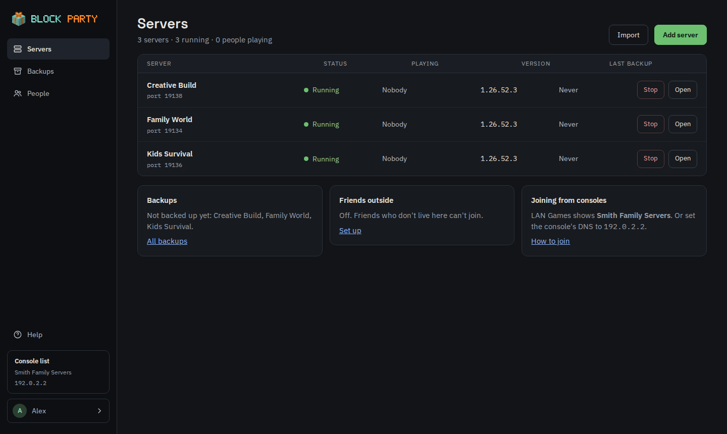727x434 pixels.
Task: Select the Creative Build server name
Action: [x=172, y=85]
